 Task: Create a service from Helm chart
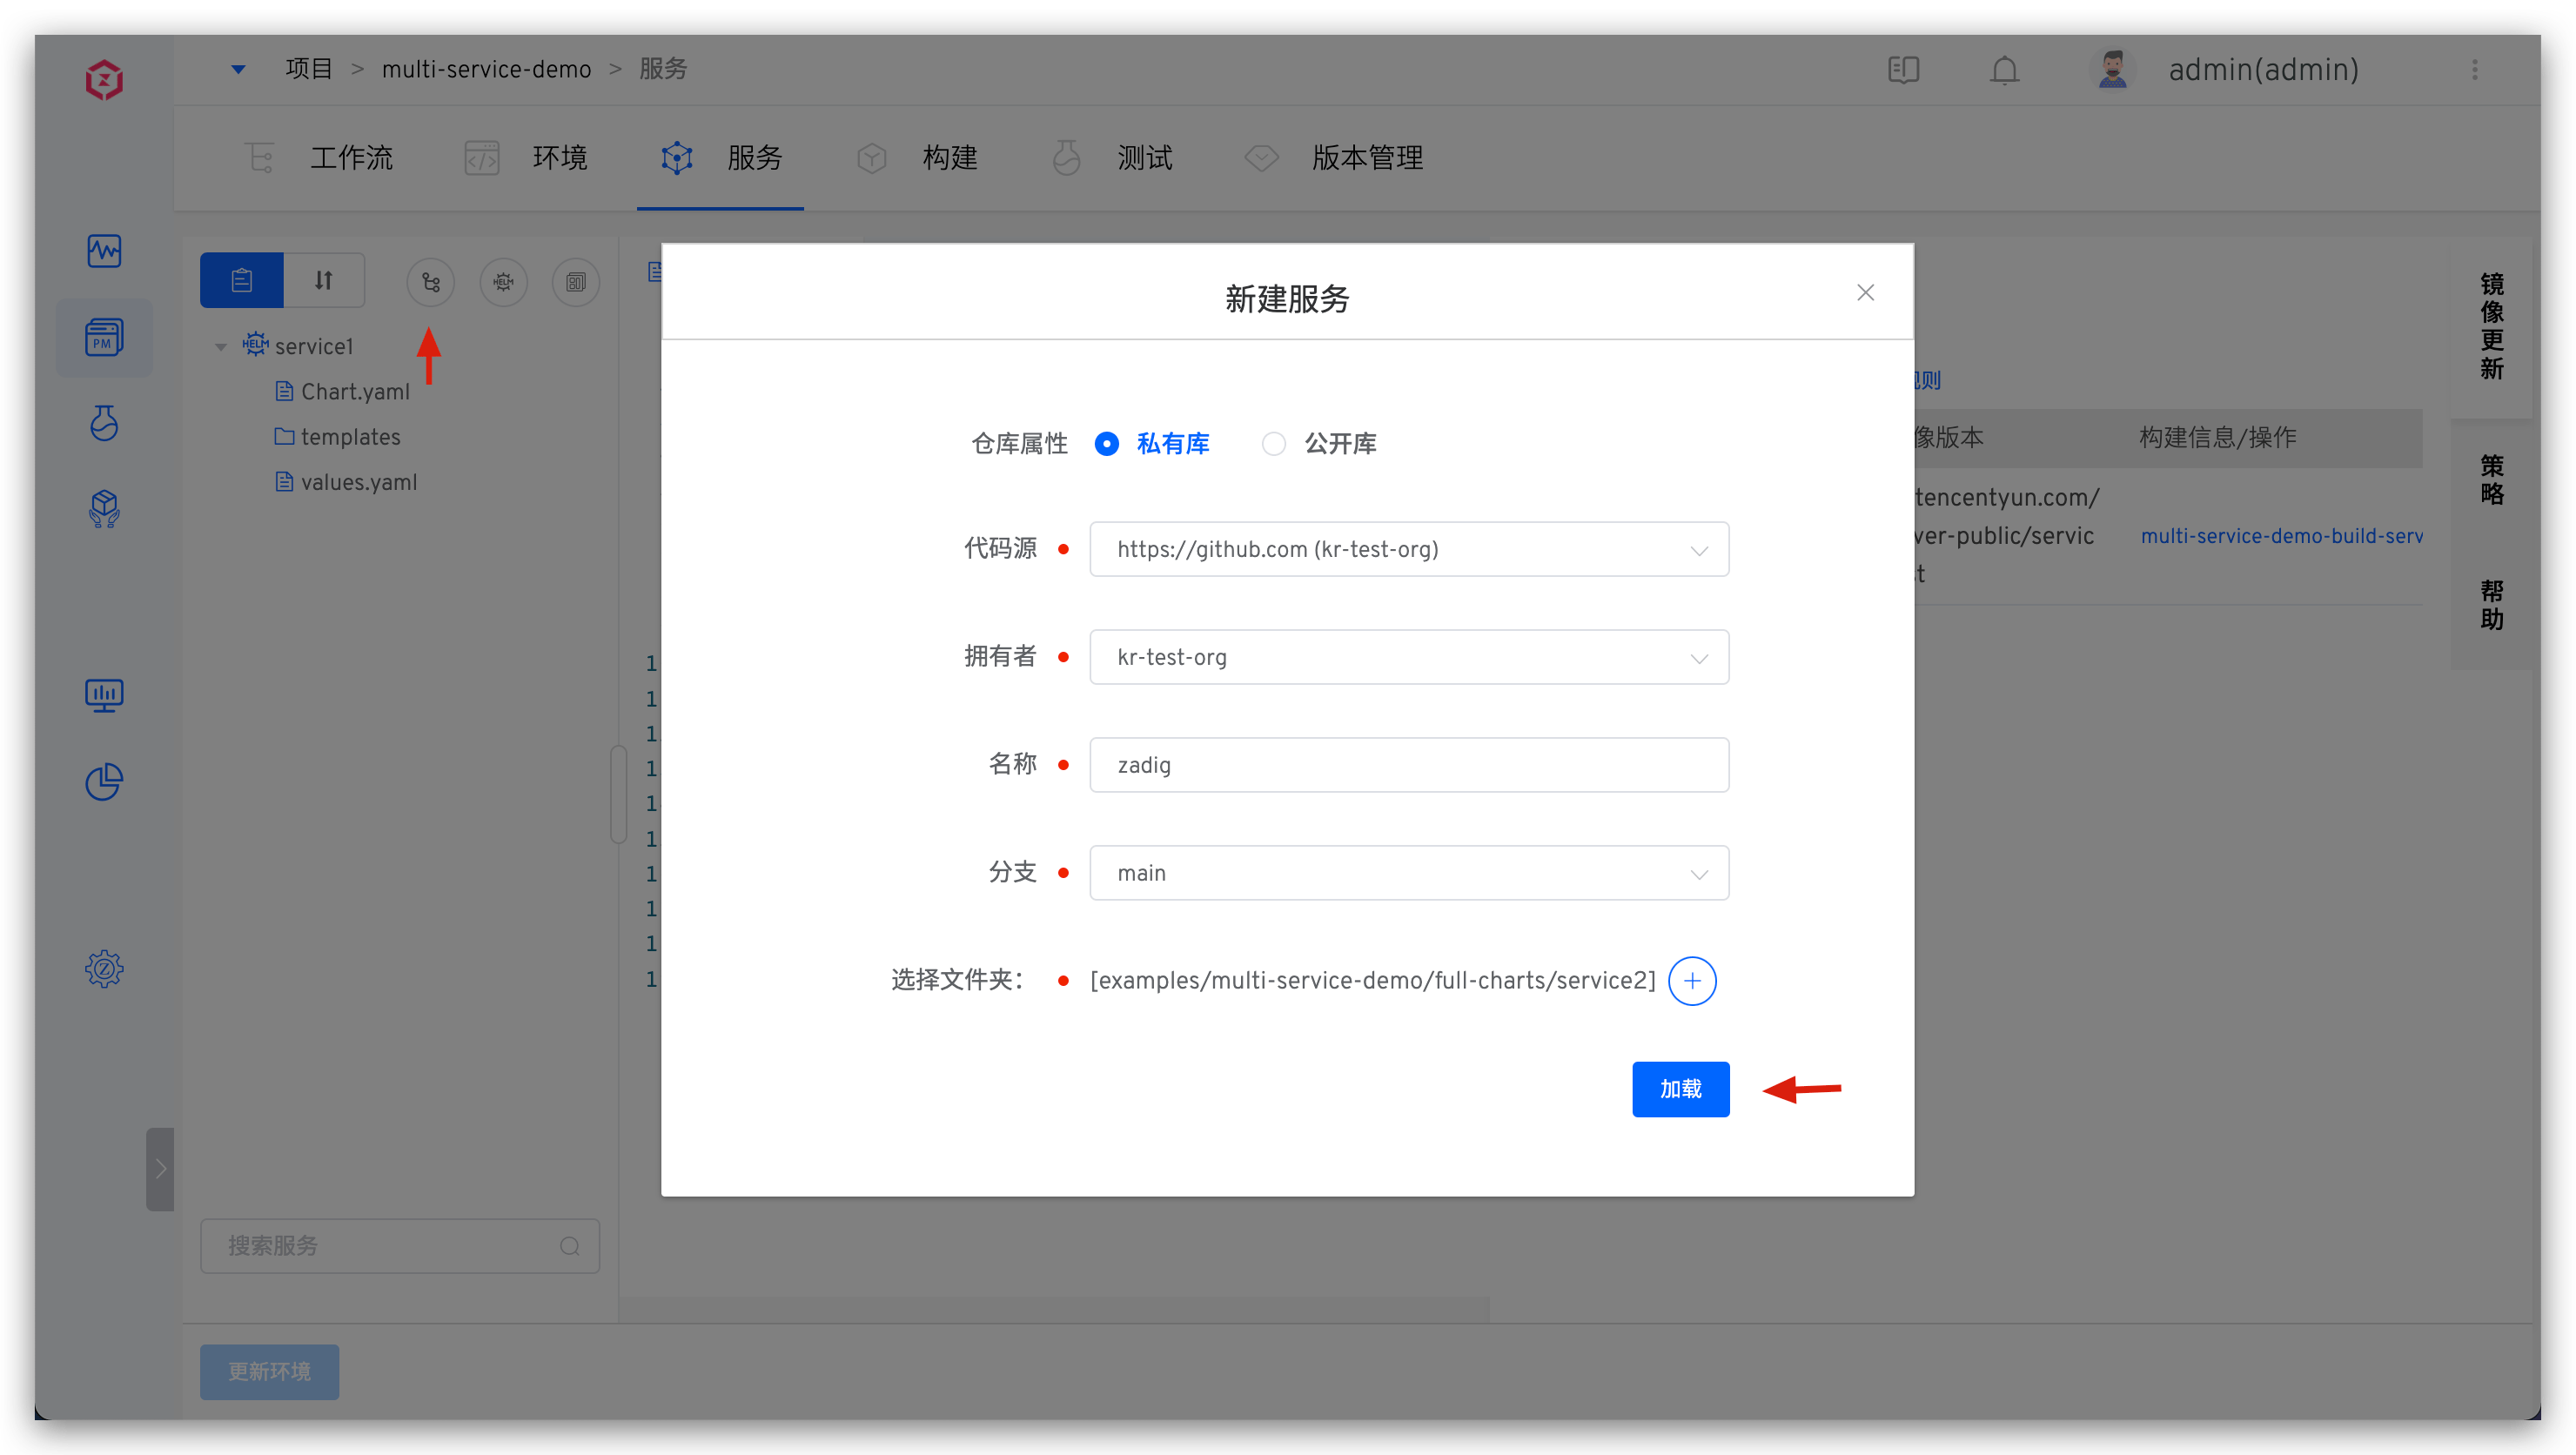(x=503, y=282)
